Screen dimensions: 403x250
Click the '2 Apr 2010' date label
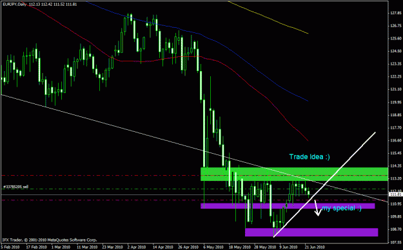click(x=137, y=247)
